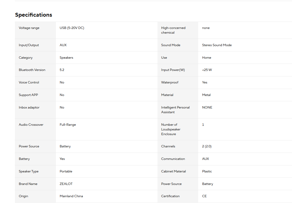Viewport: 292px width, 204px height.
Task: Select the "Speaker Type" label
Action: click(x=29, y=171)
